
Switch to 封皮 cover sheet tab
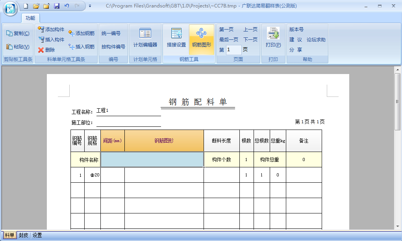[x=23, y=235]
